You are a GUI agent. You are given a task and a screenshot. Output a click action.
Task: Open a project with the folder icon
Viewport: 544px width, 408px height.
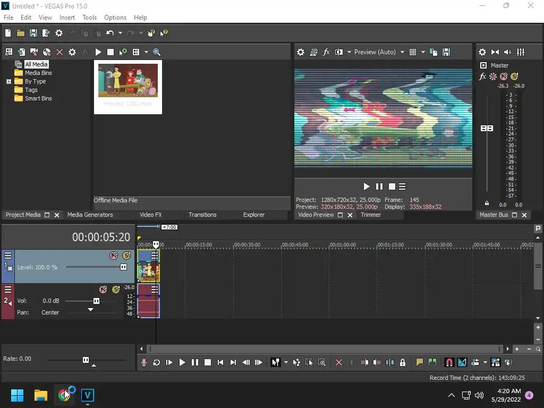(21, 33)
